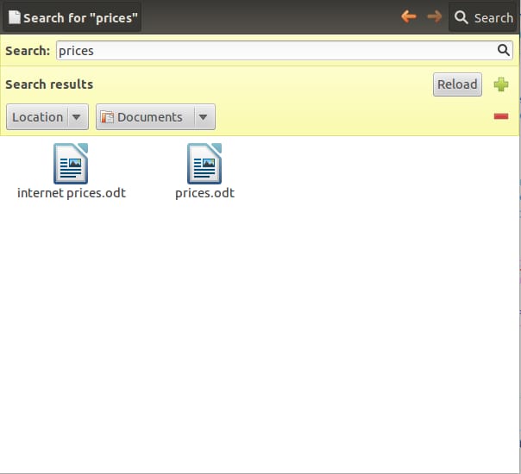The width and height of the screenshot is (521, 474).
Task: Click empty file area to deselect
Action: pos(259,345)
